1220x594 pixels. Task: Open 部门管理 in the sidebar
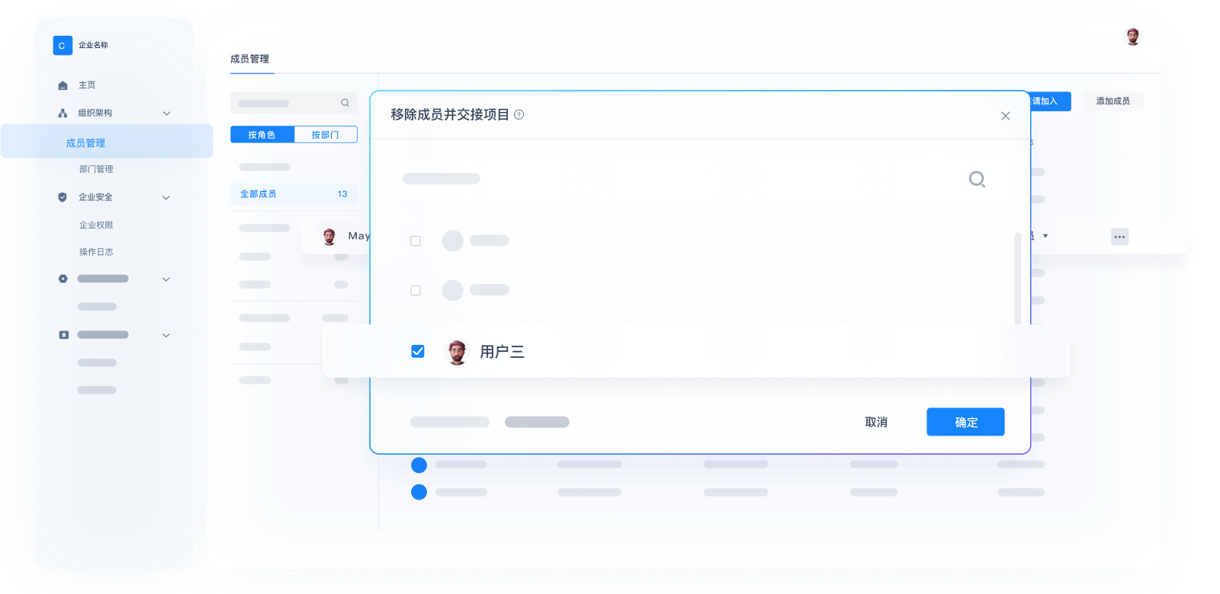96,169
